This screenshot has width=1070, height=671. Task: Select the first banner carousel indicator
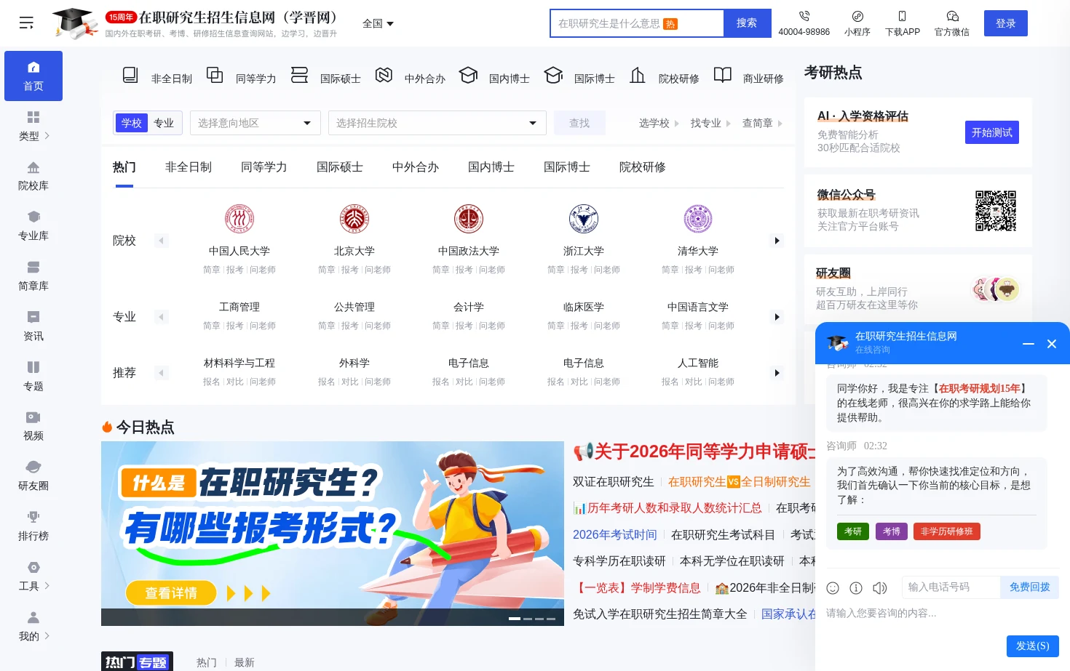pos(514,619)
